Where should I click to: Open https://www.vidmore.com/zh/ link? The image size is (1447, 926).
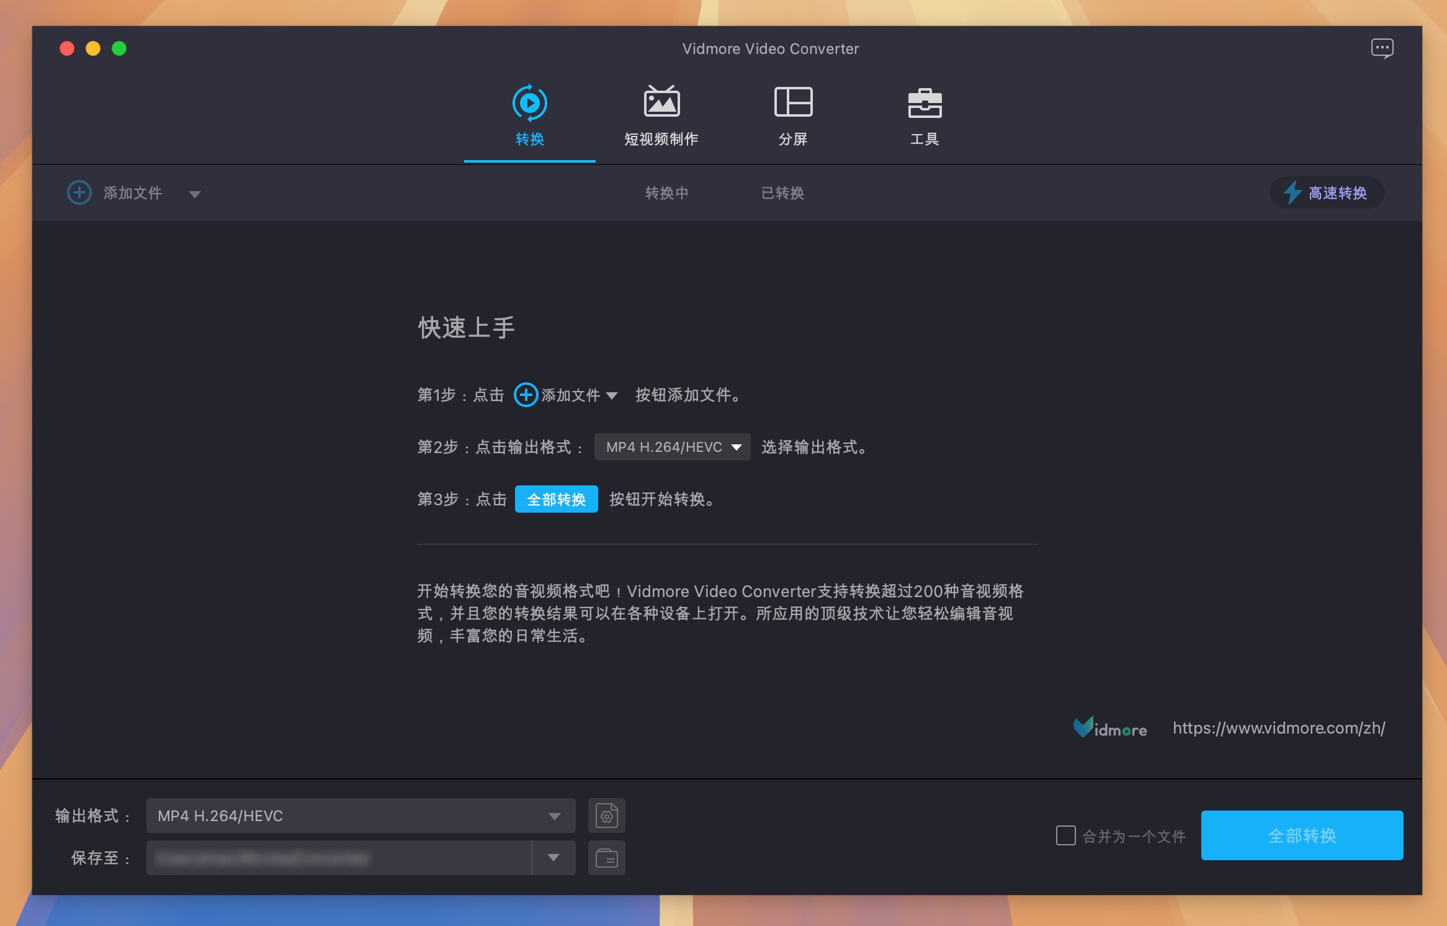click(x=1279, y=728)
